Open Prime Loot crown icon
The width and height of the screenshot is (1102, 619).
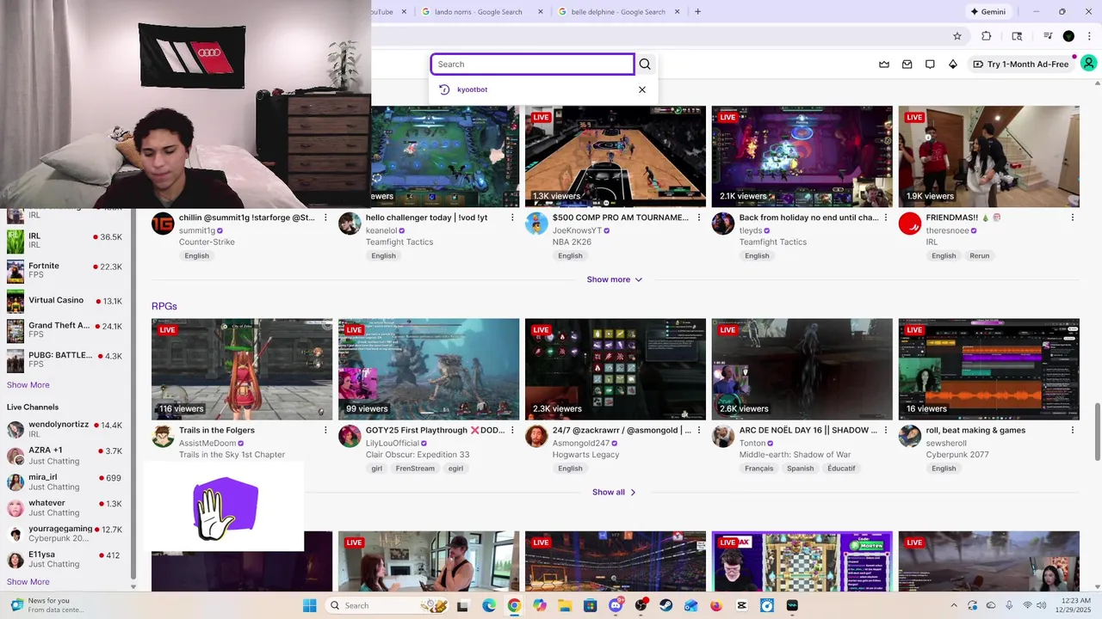884,64
